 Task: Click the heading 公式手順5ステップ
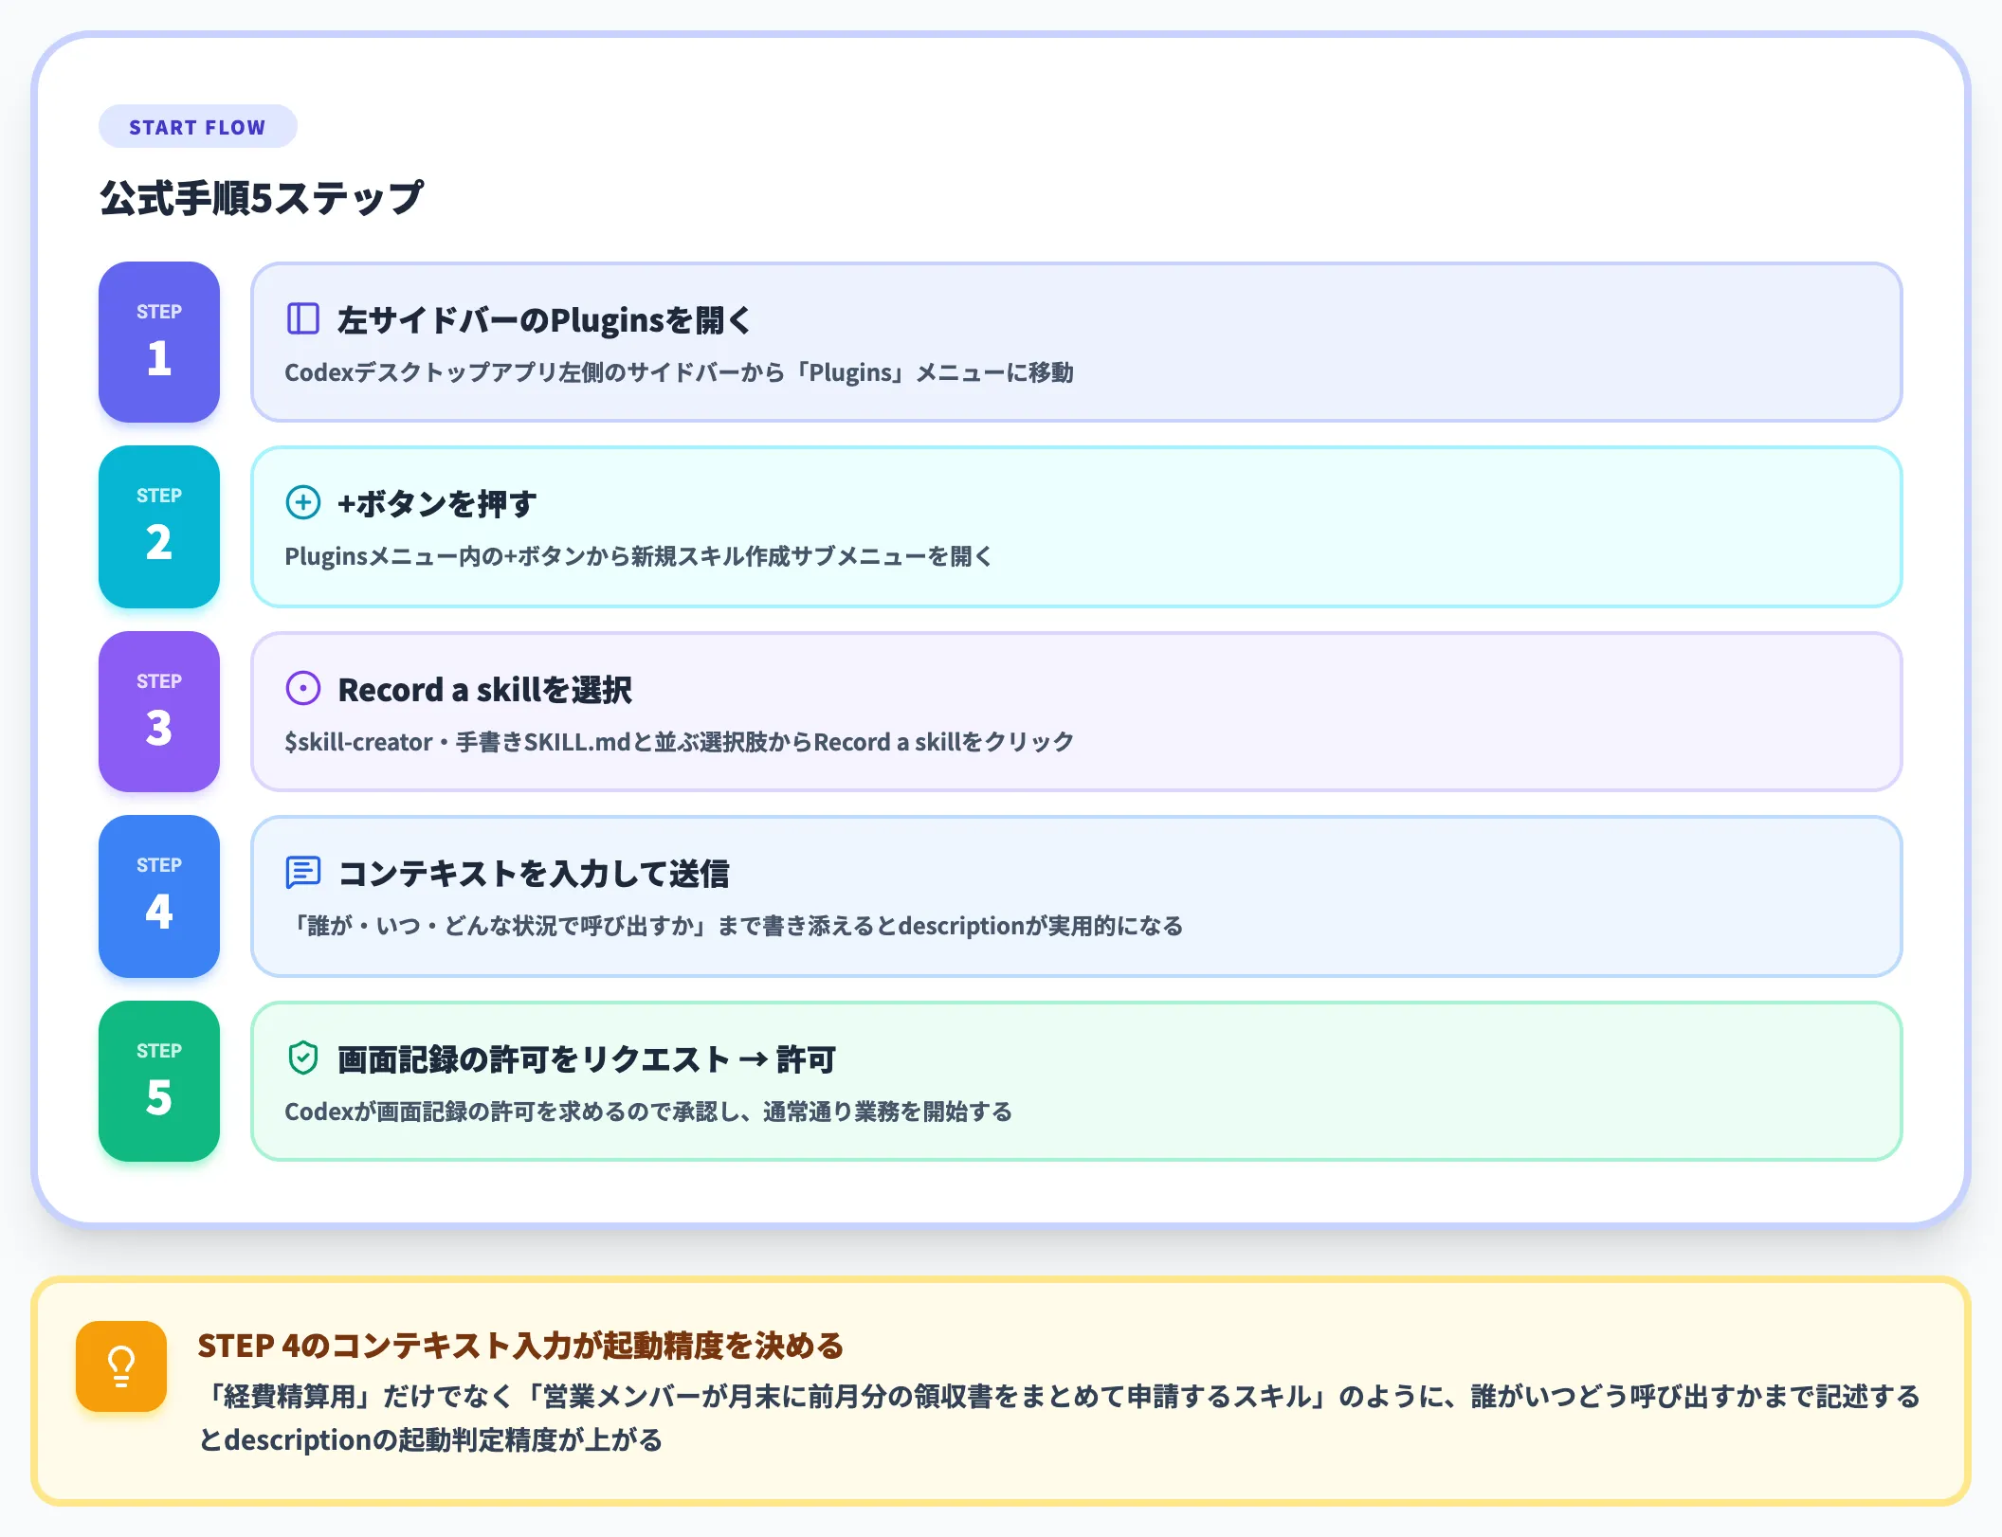click(x=262, y=198)
